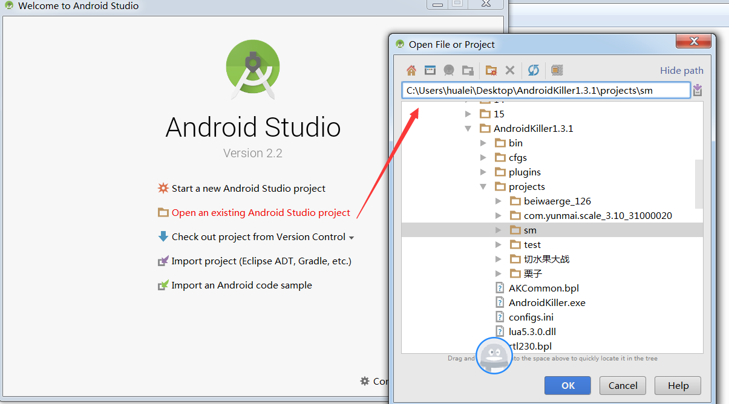
Task: Select the projects folder label
Action: (527, 186)
